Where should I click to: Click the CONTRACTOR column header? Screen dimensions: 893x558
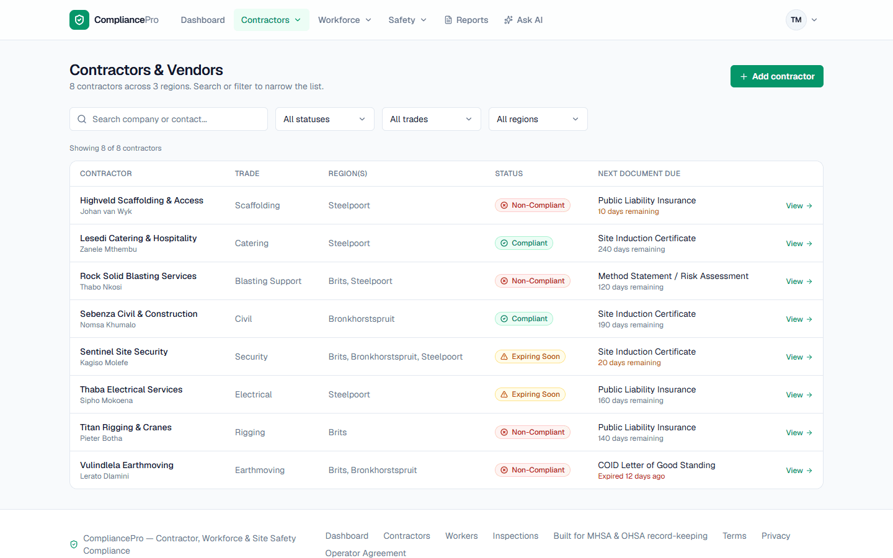(106, 174)
